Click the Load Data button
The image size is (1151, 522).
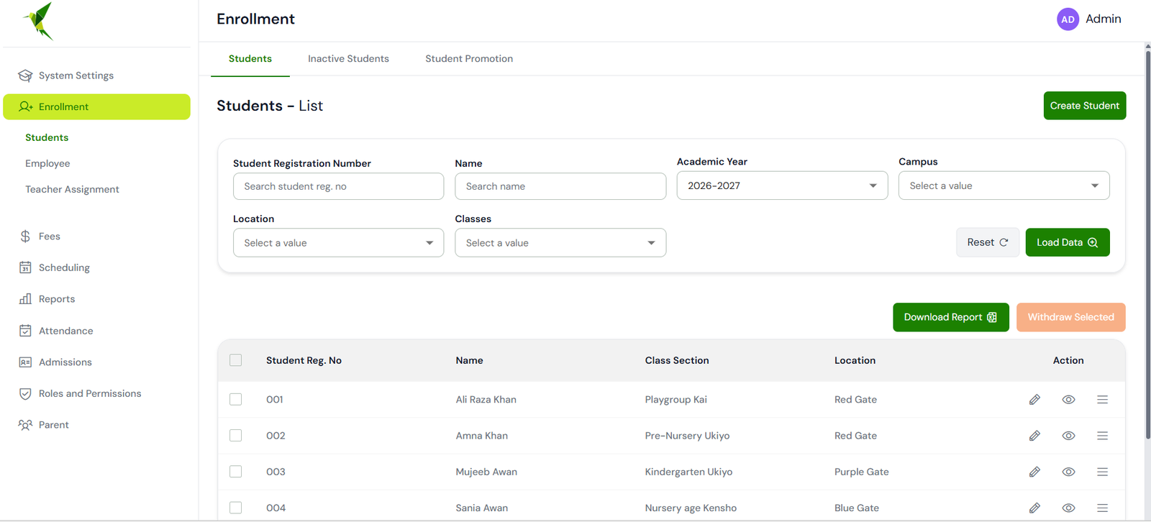click(x=1068, y=242)
